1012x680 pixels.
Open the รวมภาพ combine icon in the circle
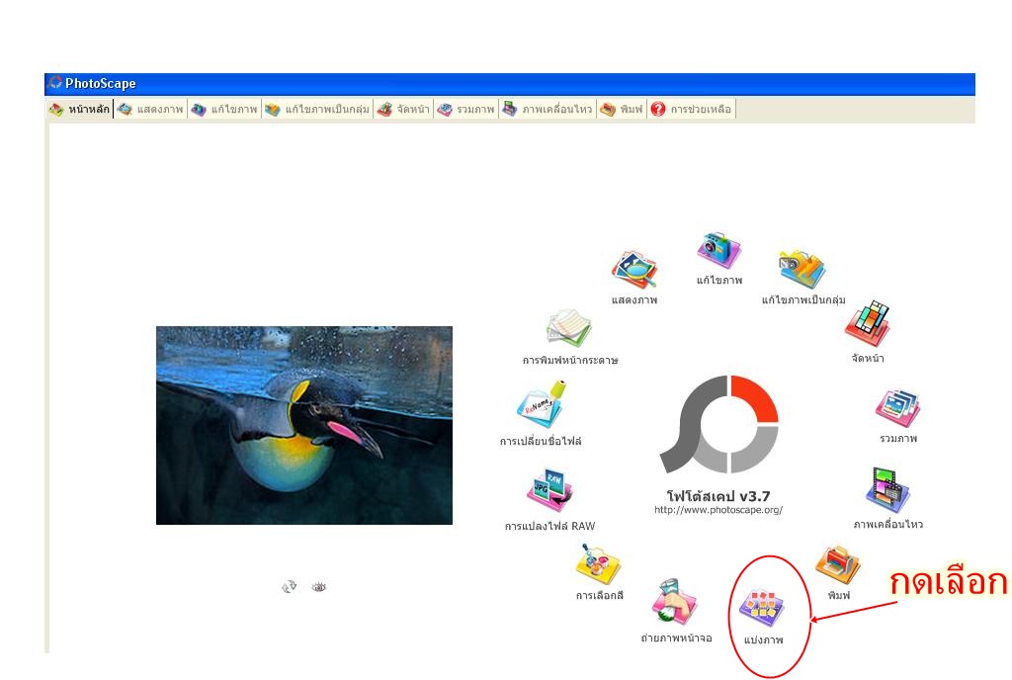897,408
